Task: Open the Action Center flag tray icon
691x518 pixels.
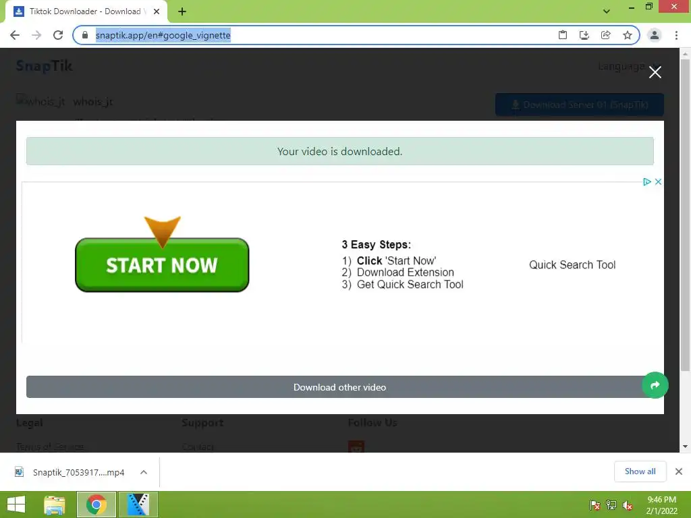Action: pyautogui.click(x=595, y=505)
